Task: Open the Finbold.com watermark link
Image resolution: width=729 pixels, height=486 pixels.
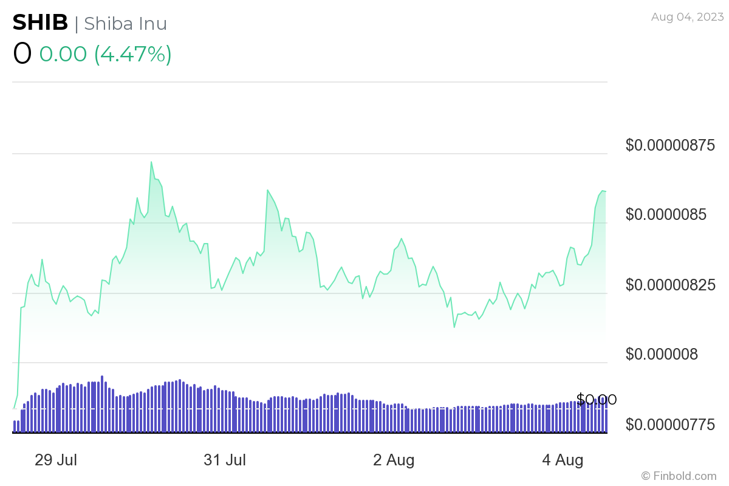Action: (684, 476)
